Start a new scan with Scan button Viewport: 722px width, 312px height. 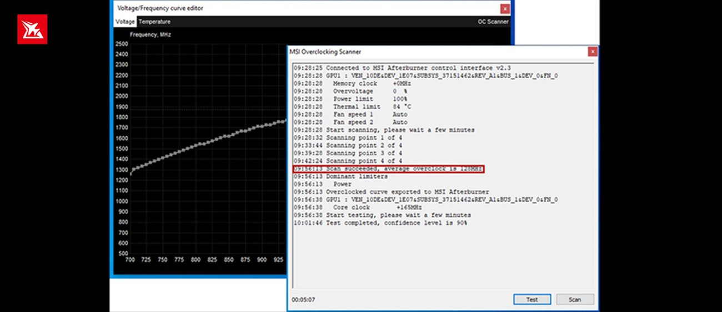575,299
